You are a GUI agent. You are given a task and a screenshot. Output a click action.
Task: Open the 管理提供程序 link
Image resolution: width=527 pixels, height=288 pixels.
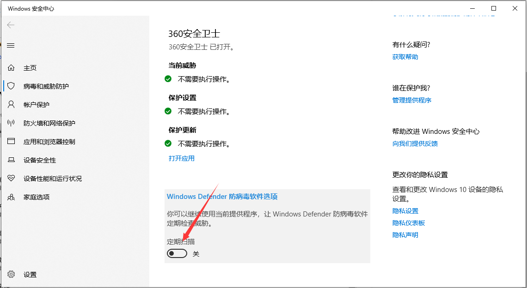[x=412, y=100]
